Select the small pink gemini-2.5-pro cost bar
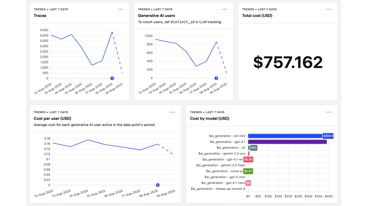367x206 pixels. pos(249,154)
